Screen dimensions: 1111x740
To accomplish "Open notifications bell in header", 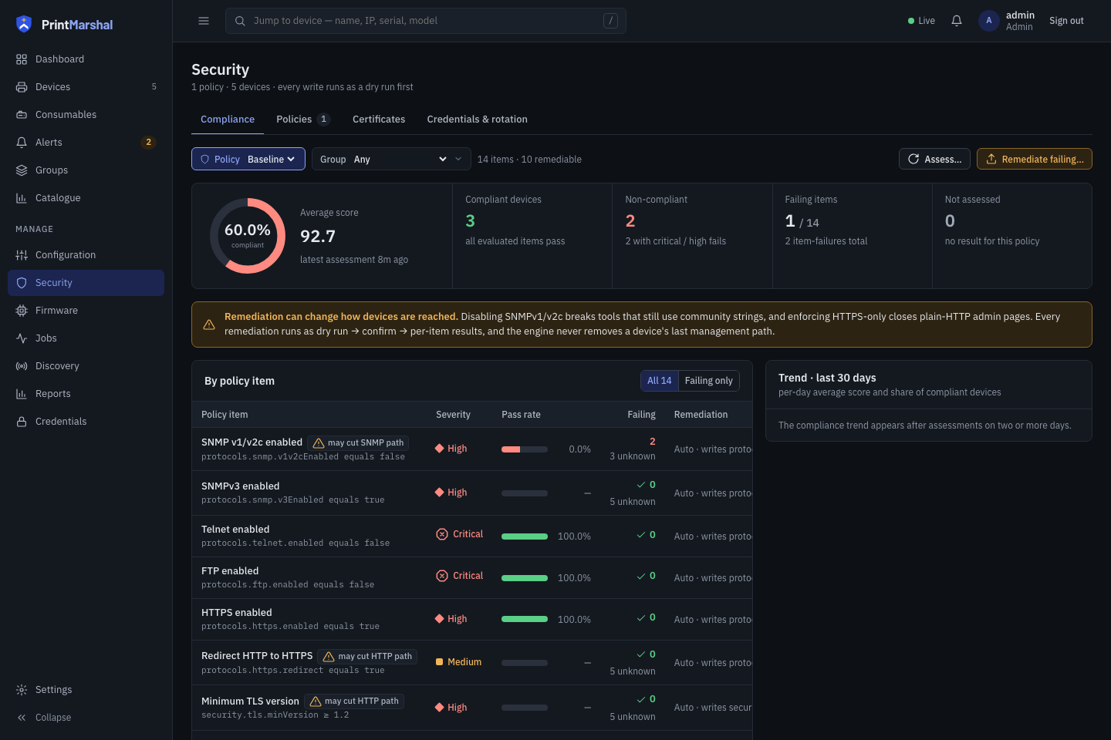I will tap(957, 21).
